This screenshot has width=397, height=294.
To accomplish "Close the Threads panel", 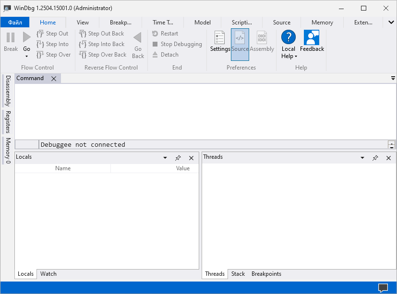I will pyautogui.click(x=388, y=158).
